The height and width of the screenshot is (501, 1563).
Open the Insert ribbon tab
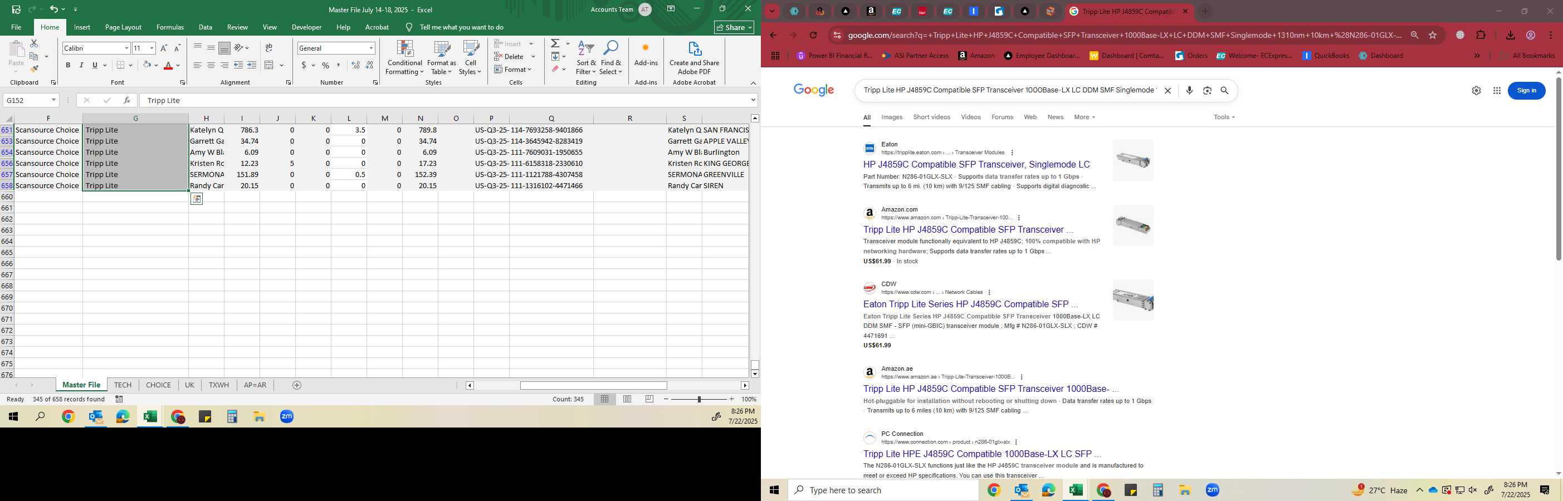82,27
